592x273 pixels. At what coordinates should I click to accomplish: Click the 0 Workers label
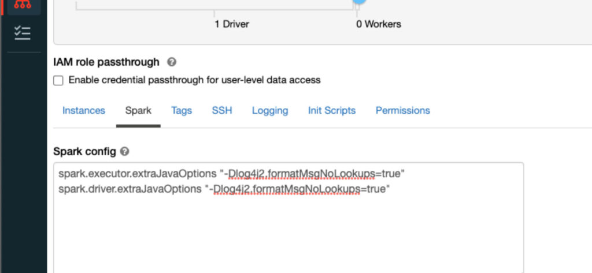378,24
